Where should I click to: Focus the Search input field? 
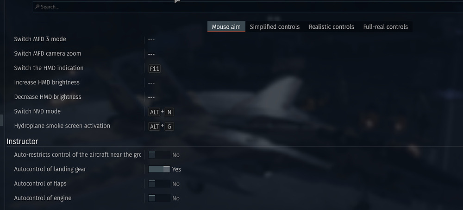point(248,7)
